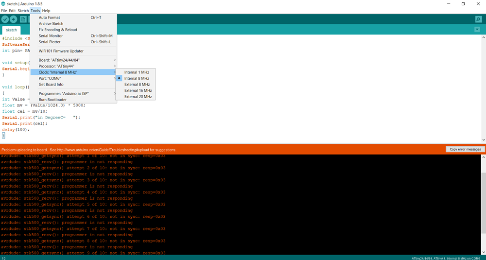Choose Fix Encoding & Reload

73,30
